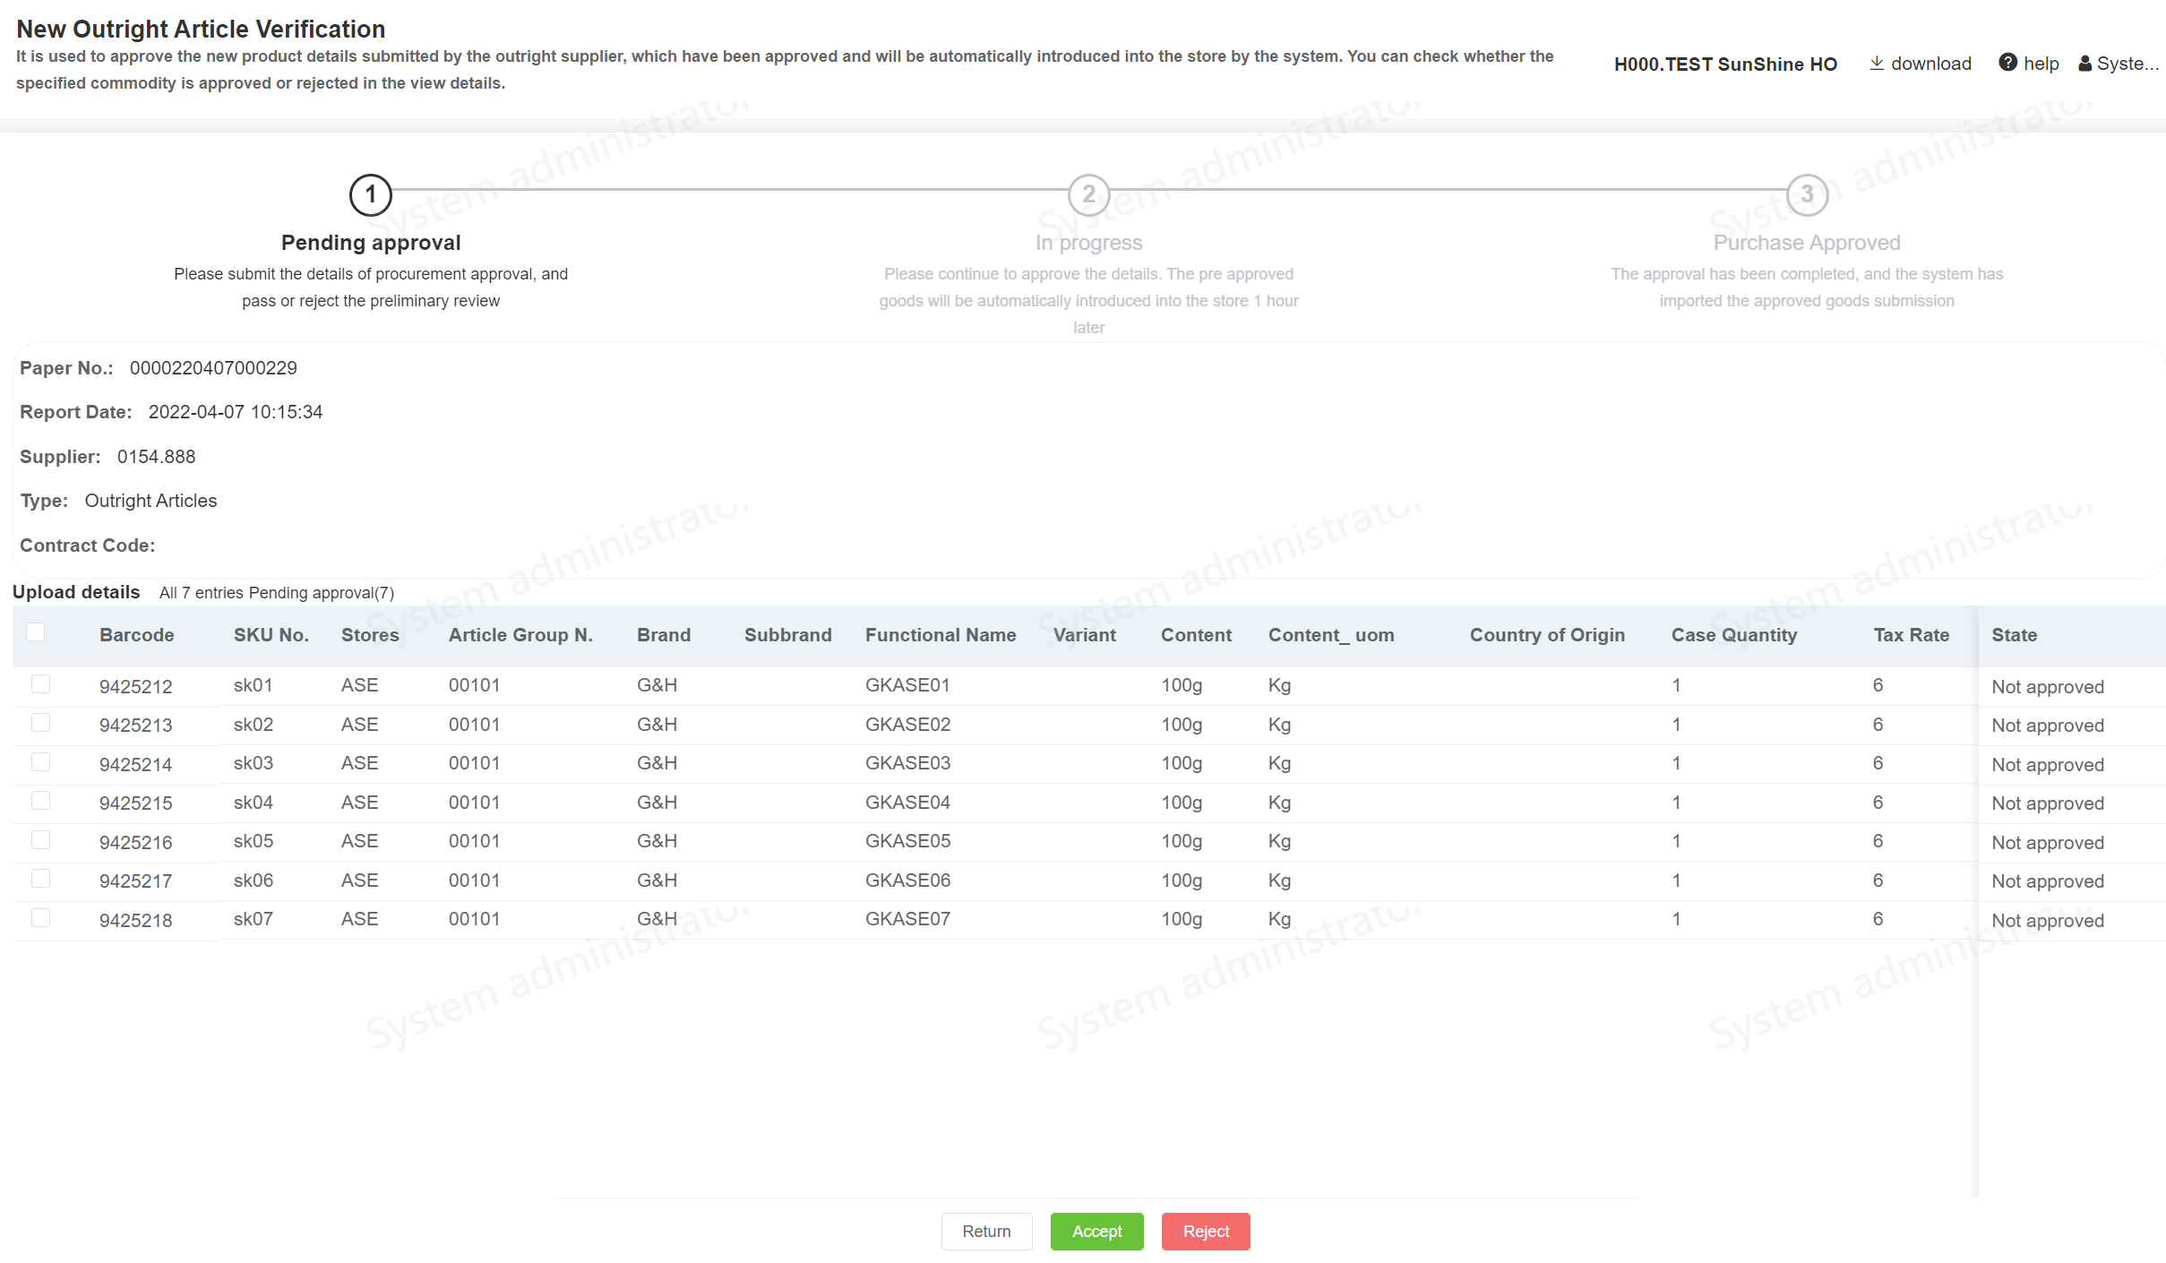2166x1263 pixels.
Task: Select step 3 Purchase Approved circle
Action: pos(1807,194)
